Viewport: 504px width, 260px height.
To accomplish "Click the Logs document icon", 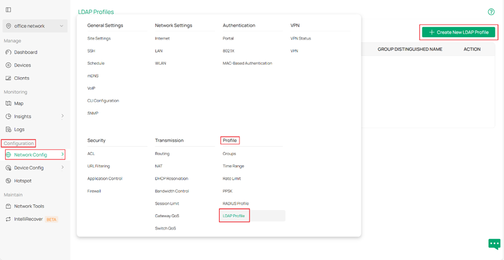I will [8, 129].
